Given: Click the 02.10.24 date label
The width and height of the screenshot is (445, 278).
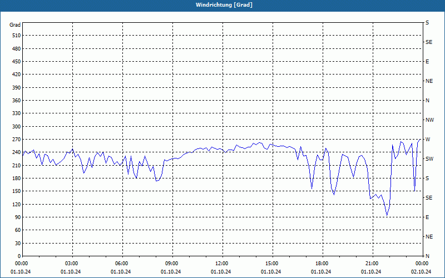Looking at the screenshot, I should 421,272.
